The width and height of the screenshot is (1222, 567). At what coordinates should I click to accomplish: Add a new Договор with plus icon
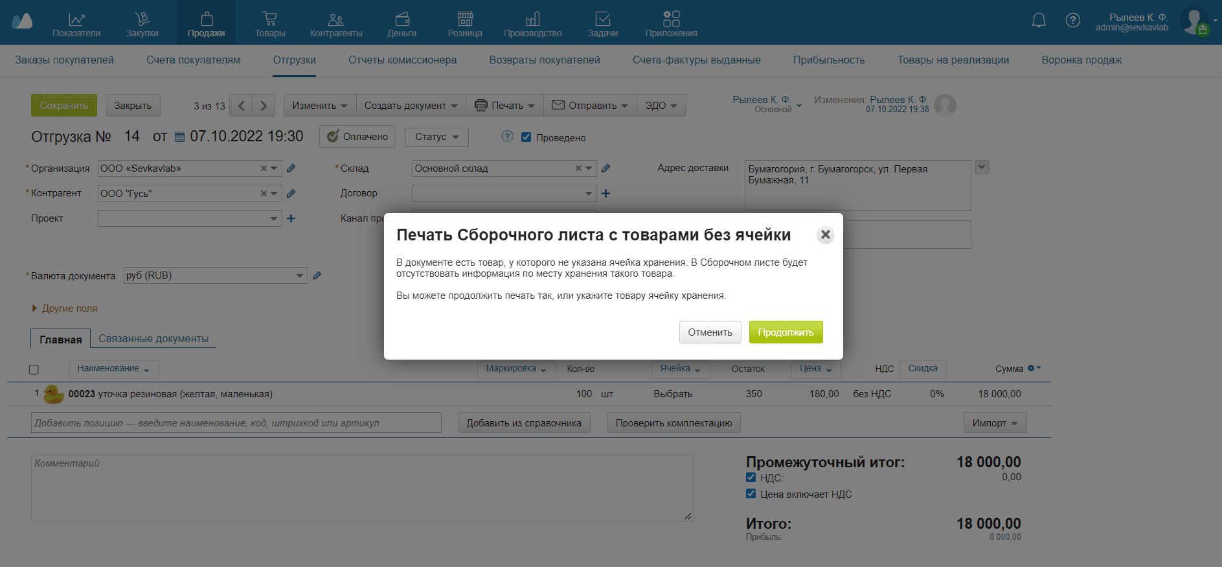point(606,193)
